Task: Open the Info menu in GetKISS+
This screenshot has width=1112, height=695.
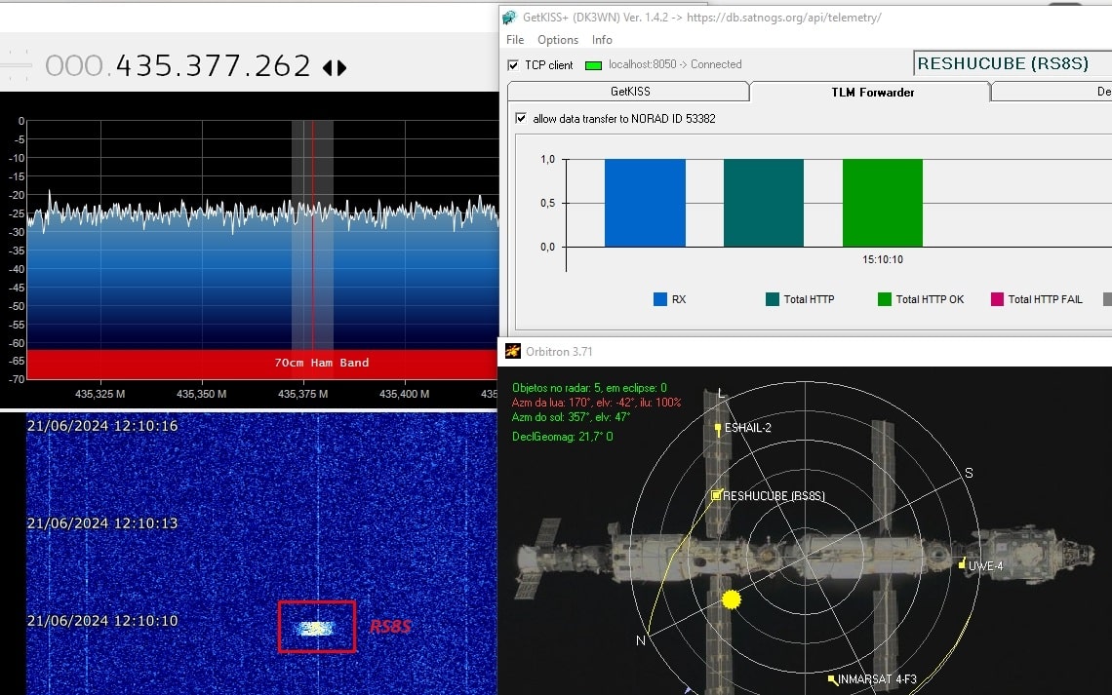Action: (x=602, y=40)
